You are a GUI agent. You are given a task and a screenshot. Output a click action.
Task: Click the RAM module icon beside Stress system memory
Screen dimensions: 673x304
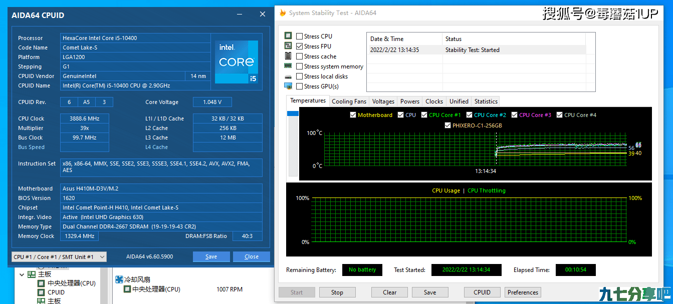(x=288, y=66)
